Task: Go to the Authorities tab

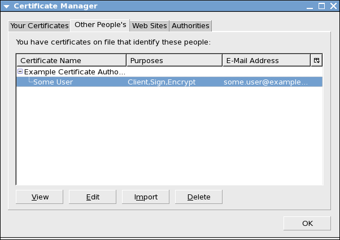Action: [190, 26]
